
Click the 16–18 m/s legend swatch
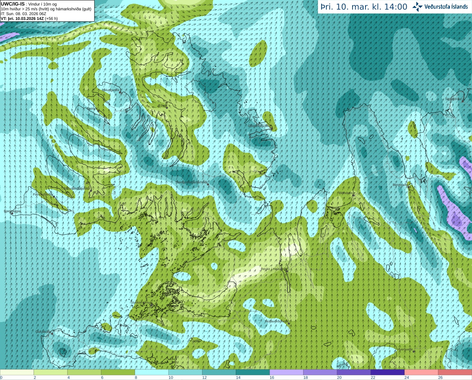pyautogui.click(x=287, y=372)
